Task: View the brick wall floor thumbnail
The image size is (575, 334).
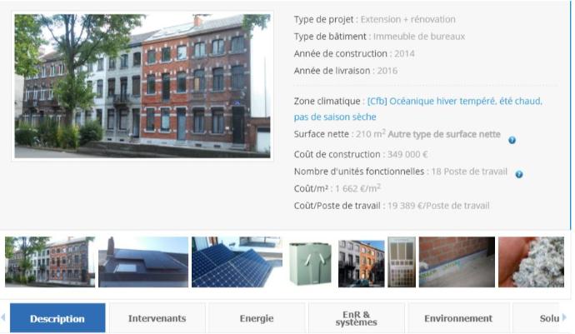Action: click(457, 262)
